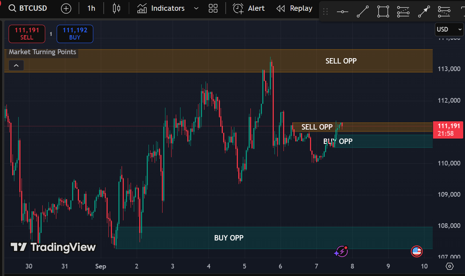Click the SELL OPP label near current price
Screen dimensions: 465x276
[317, 127]
